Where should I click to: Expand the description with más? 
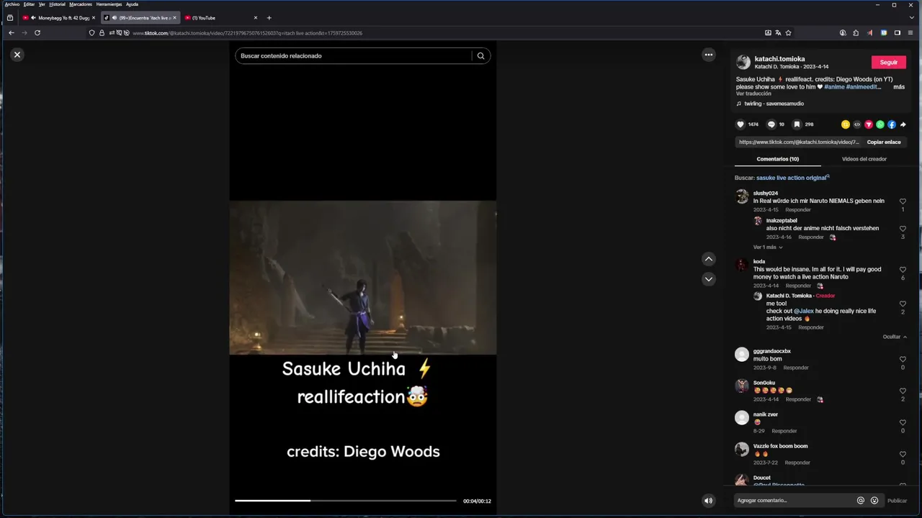[899, 87]
